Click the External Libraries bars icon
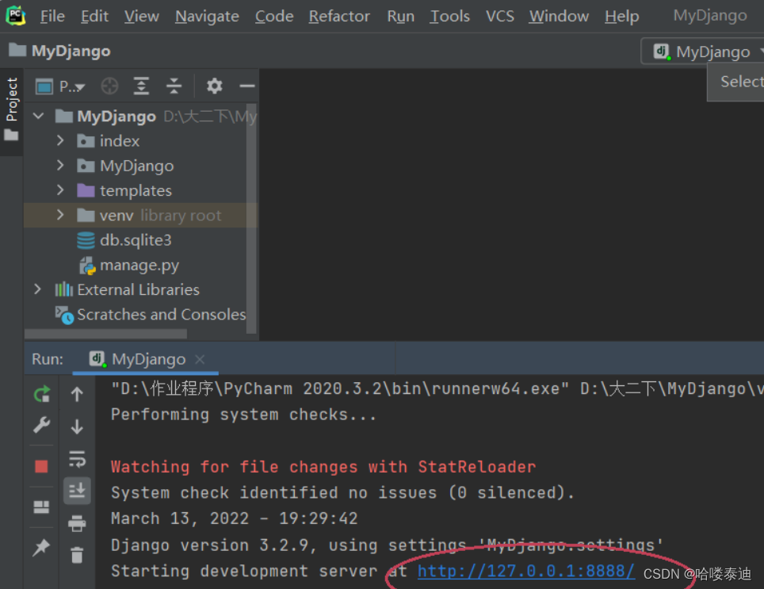Image resolution: width=764 pixels, height=589 pixels. click(64, 290)
